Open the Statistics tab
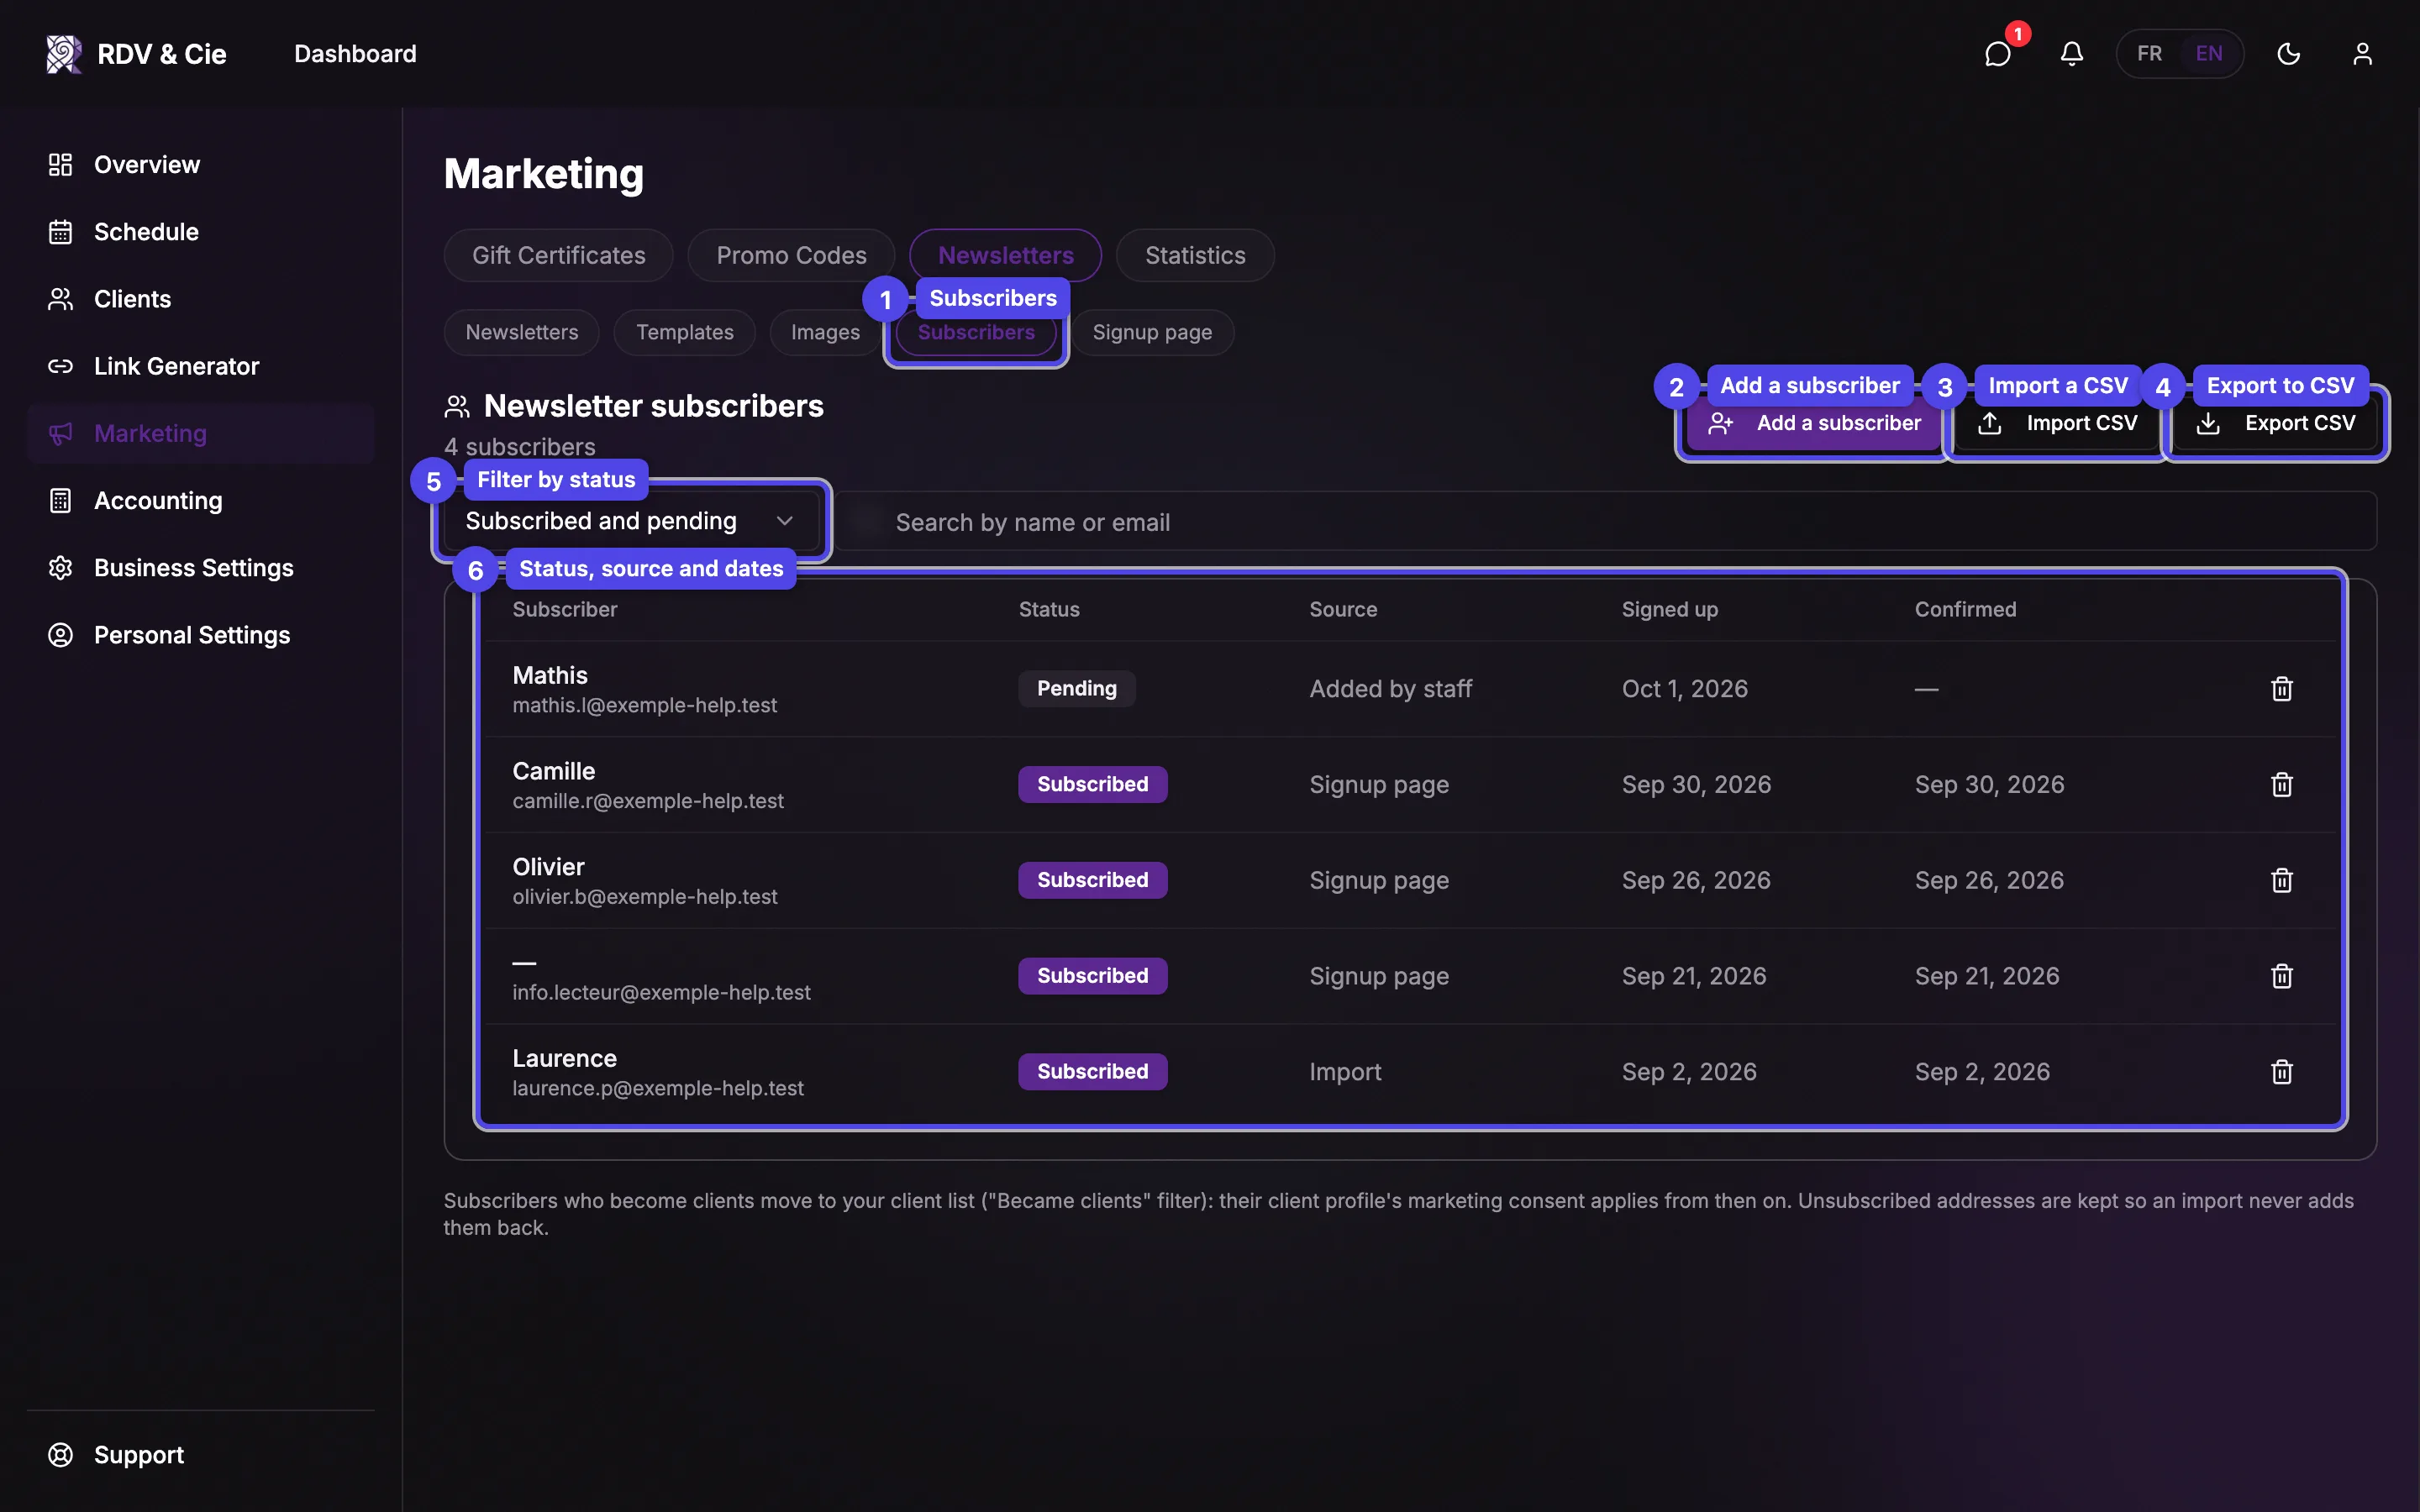The height and width of the screenshot is (1512, 2420). pyautogui.click(x=1195, y=255)
